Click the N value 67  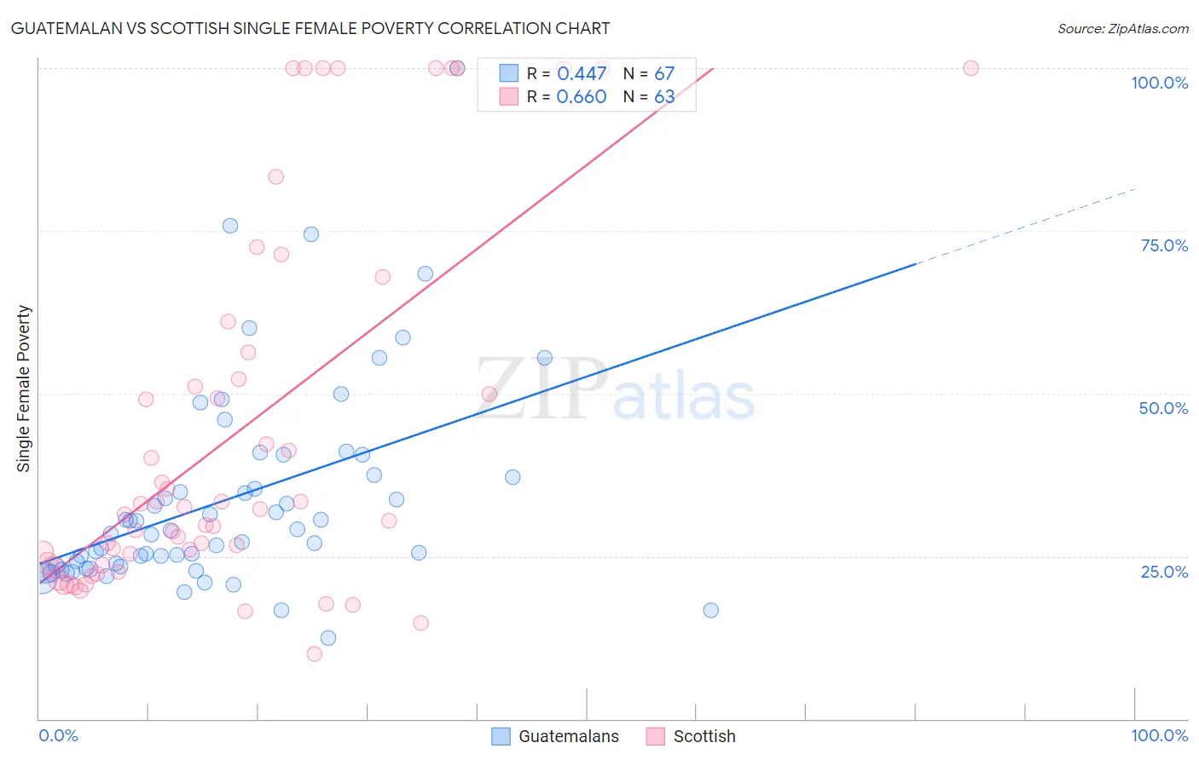(x=664, y=73)
